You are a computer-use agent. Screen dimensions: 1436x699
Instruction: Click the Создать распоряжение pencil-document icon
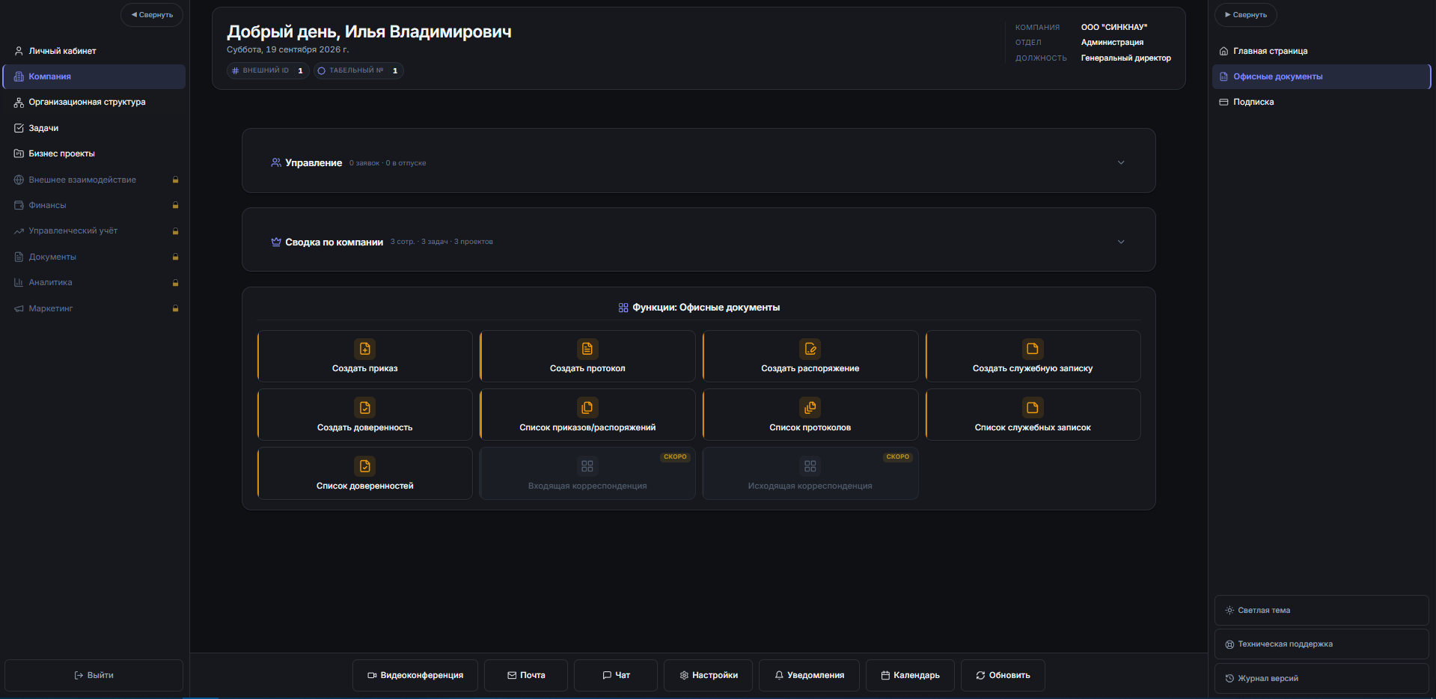click(810, 349)
